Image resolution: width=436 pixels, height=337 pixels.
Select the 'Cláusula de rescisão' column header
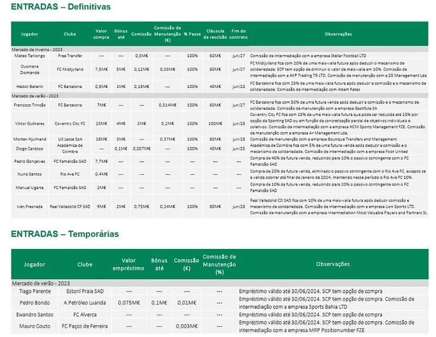tap(215, 33)
